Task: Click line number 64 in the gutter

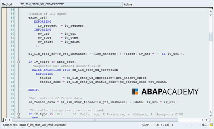Action: pos(12,90)
